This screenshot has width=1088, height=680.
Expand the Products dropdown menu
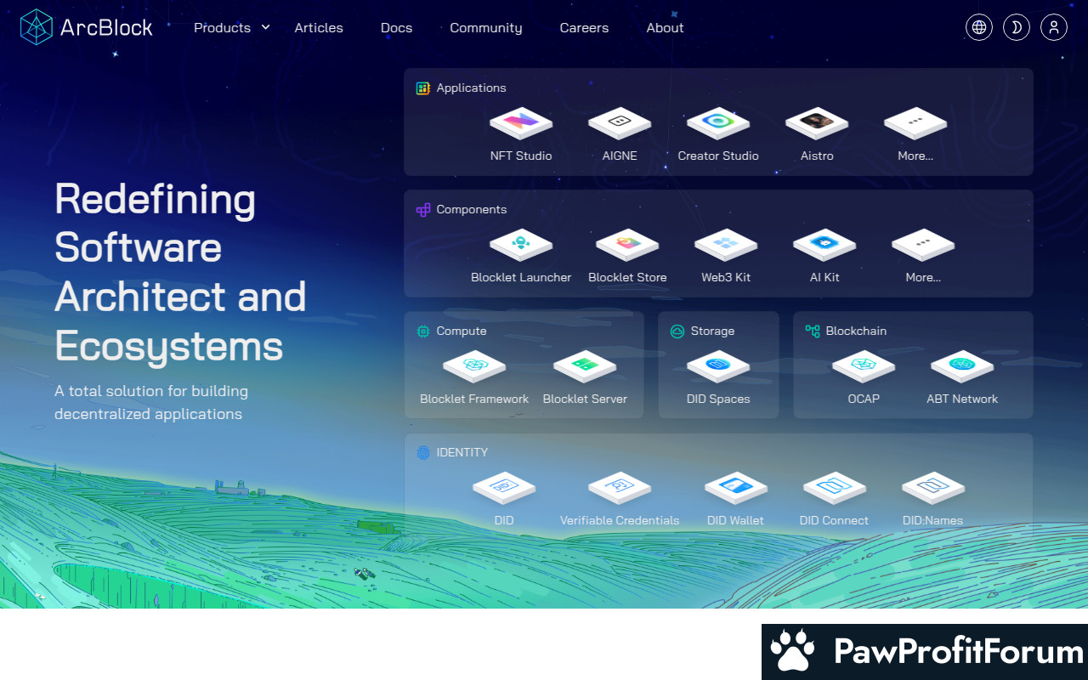[x=231, y=27]
